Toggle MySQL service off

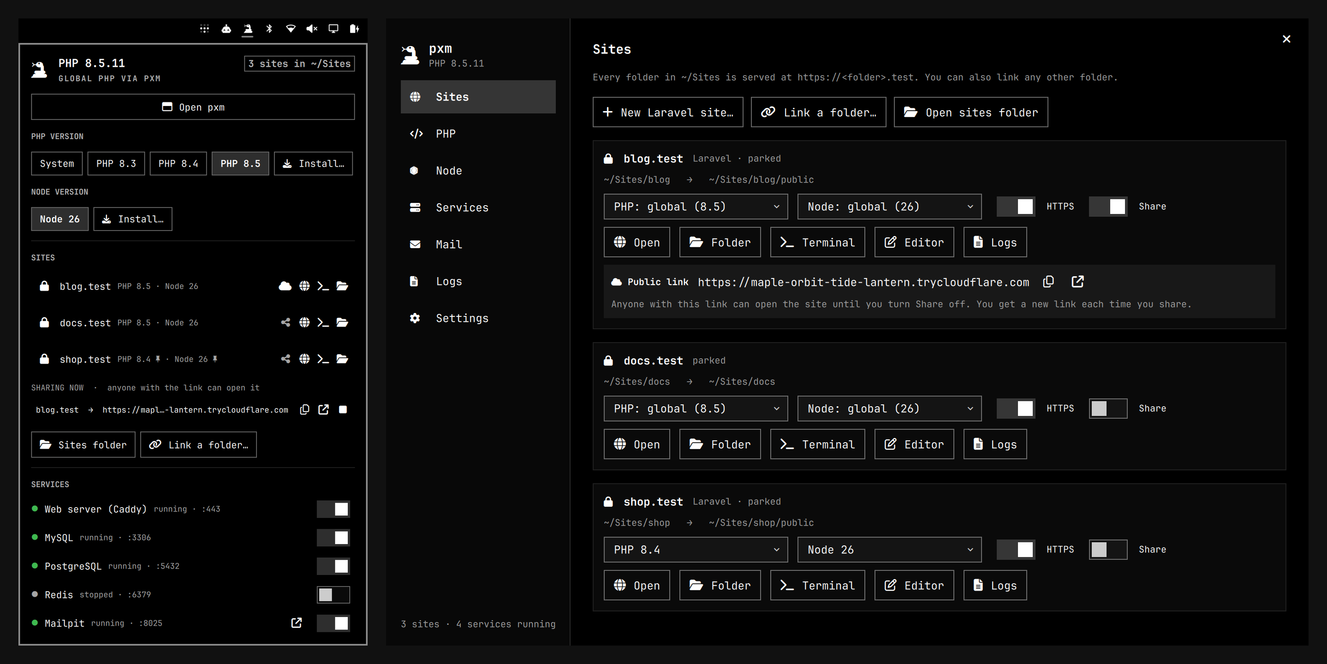333,538
